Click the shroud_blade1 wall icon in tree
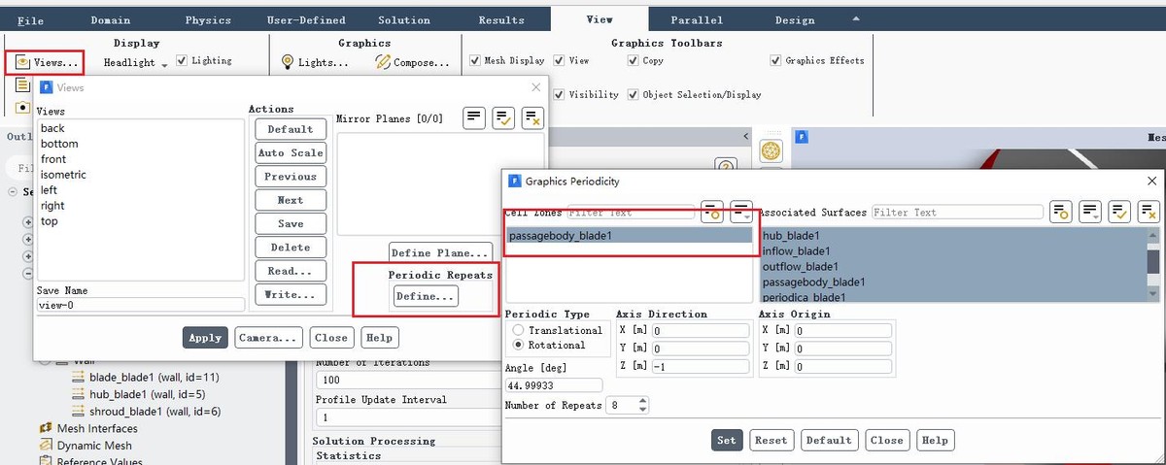Viewport: 1166px width, 465px height. pos(80,412)
